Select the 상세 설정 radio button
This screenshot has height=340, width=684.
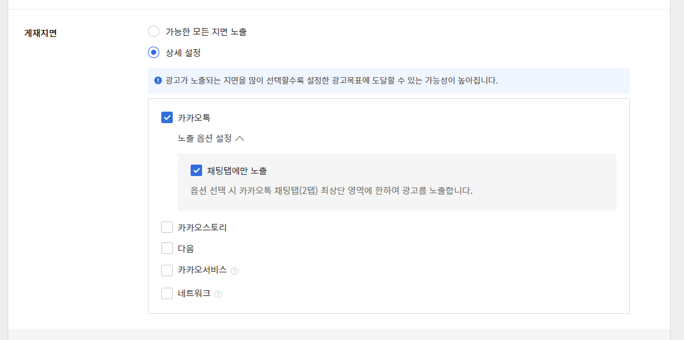coord(154,53)
